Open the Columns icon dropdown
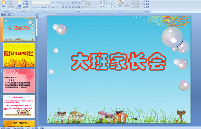The height and width of the screenshot is (129, 201). pyautogui.click(x=79, y=7)
